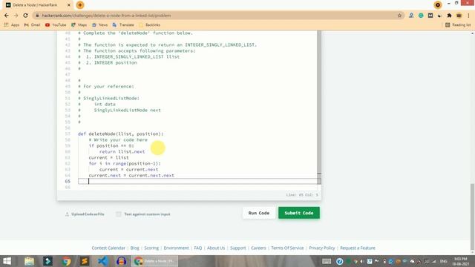Close the Delete a Node tab
Viewport: 475px width, 267px height.
(69, 5)
